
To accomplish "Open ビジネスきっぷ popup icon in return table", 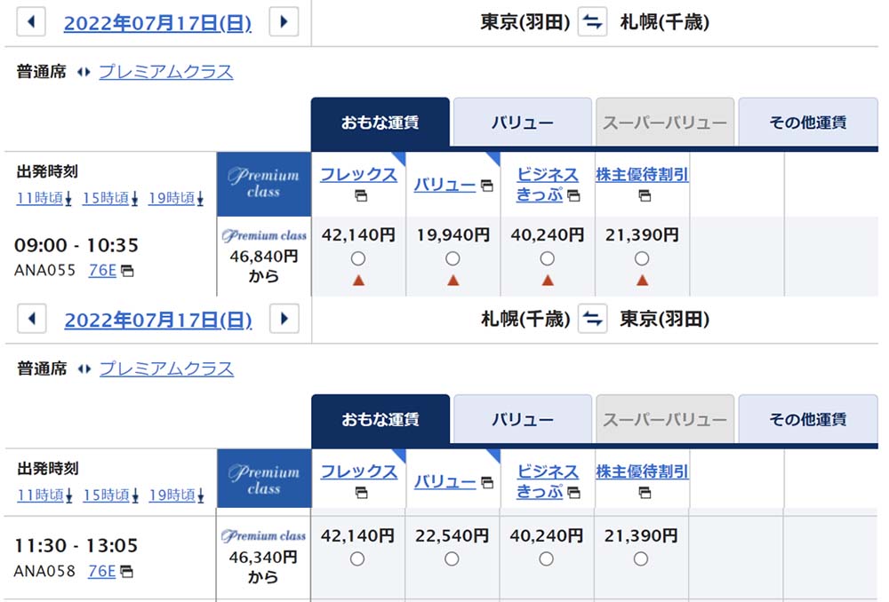I will 573,493.
